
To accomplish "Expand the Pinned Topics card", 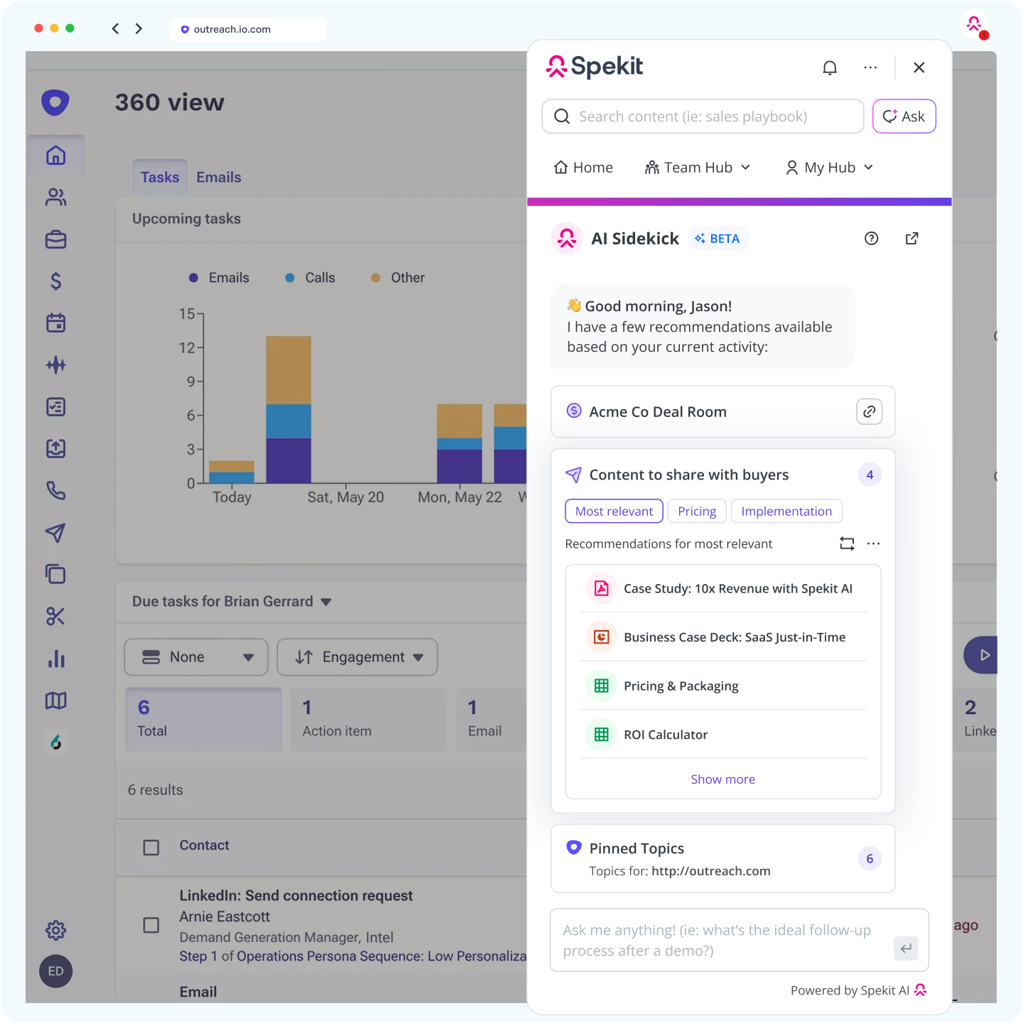I will [723, 858].
